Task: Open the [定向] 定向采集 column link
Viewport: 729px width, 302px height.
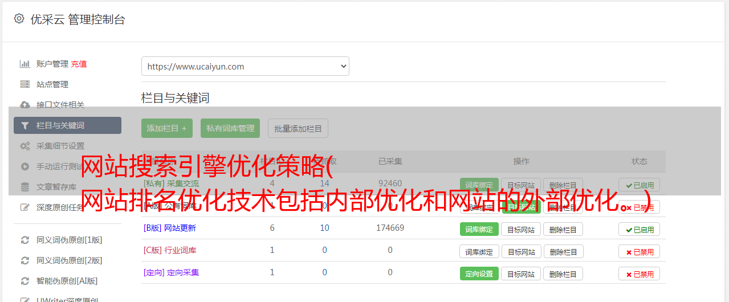Action: click(x=172, y=272)
